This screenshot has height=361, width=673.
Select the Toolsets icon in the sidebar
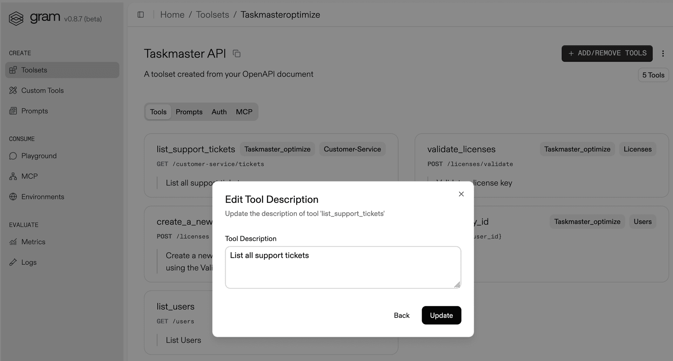click(x=13, y=70)
